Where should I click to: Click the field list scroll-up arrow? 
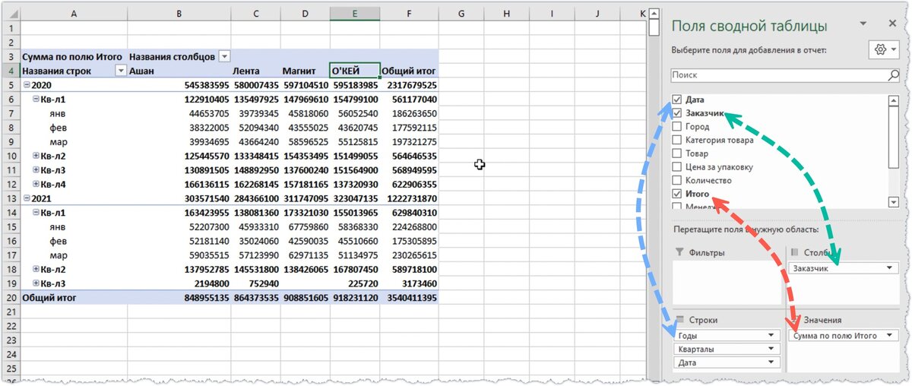point(895,100)
